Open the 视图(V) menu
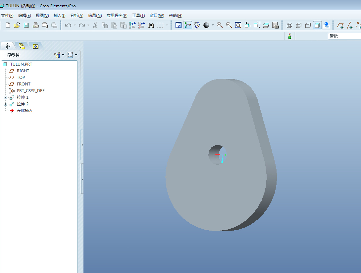 [42, 16]
